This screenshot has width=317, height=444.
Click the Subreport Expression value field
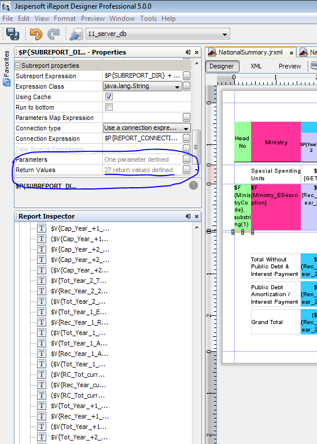[x=142, y=76]
